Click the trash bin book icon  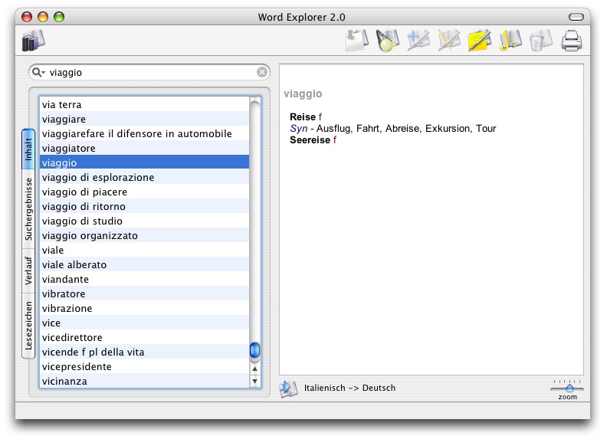541,41
